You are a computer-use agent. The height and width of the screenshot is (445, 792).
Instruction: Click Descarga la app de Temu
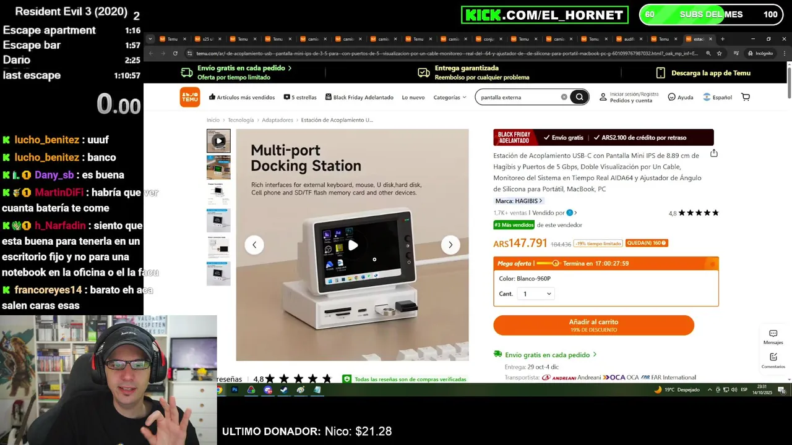pyautogui.click(x=710, y=73)
